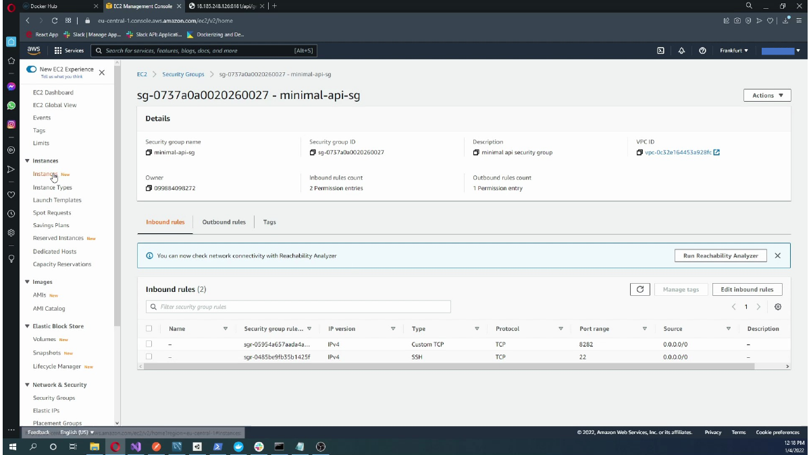Screen dimensions: 811x455
Task: Open the English (US) language selector
Action: point(77,432)
